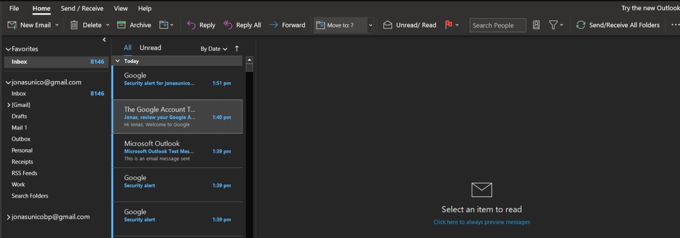The width and height of the screenshot is (680, 238).
Task: Open the address book icon
Action: point(536,25)
